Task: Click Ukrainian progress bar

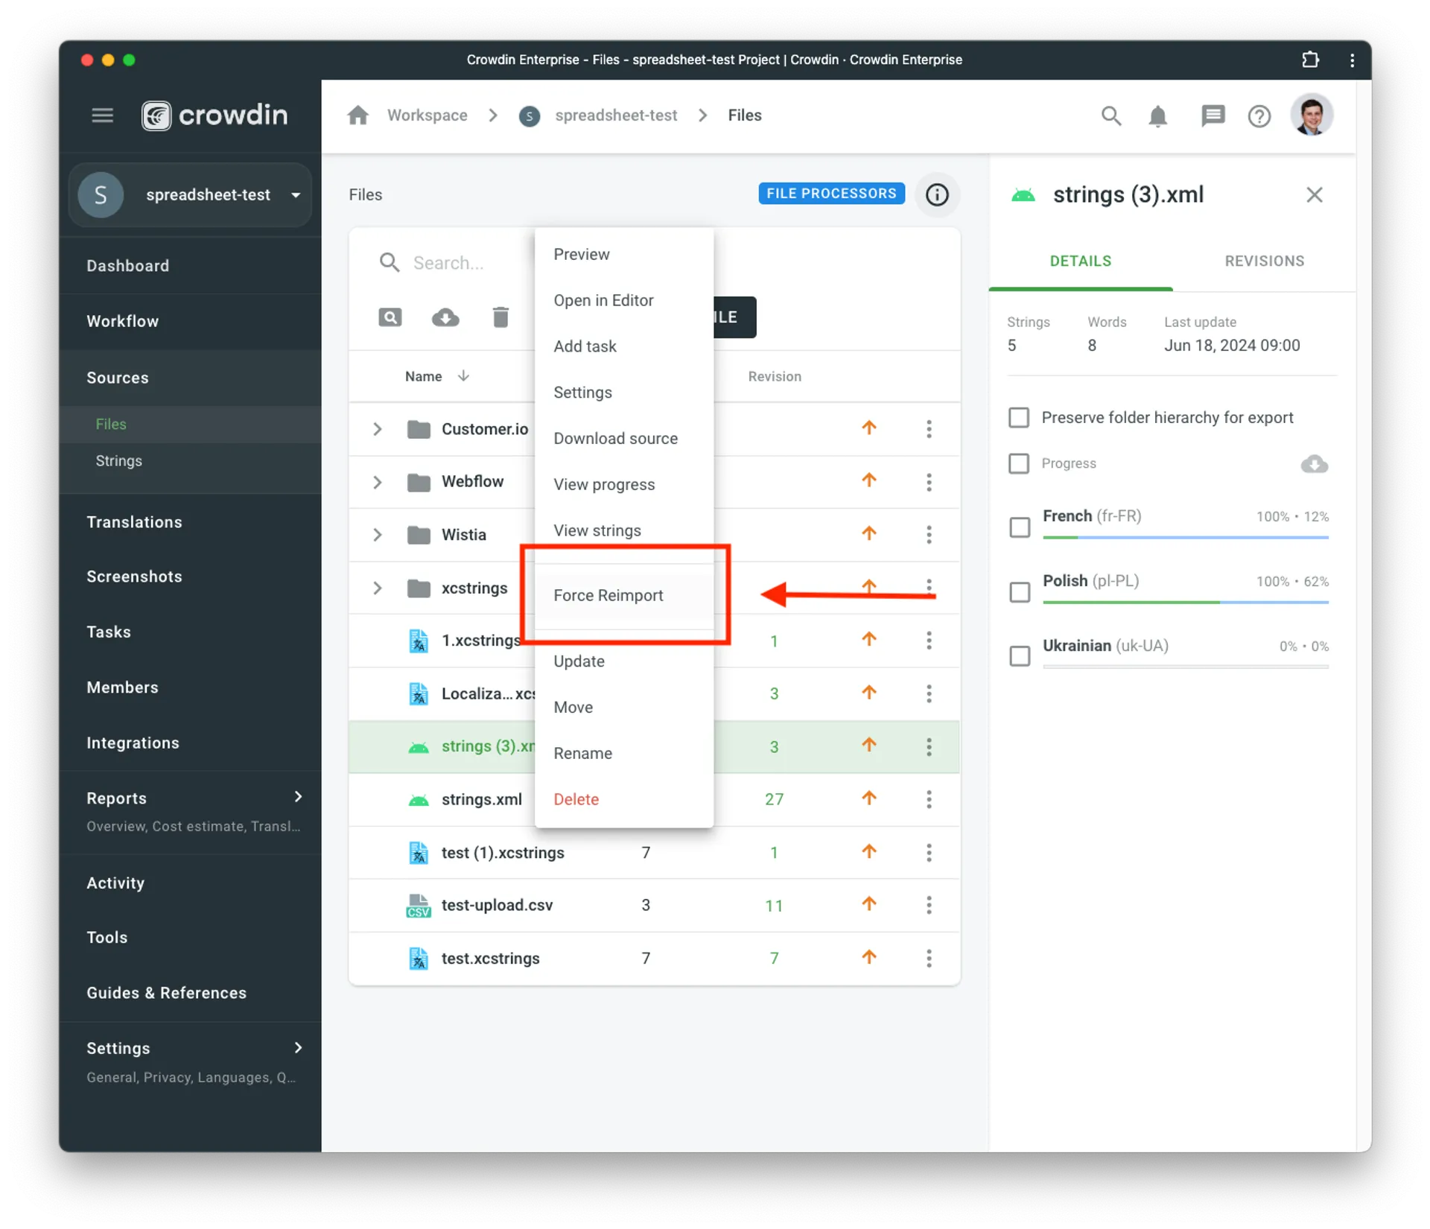Action: [1185, 667]
